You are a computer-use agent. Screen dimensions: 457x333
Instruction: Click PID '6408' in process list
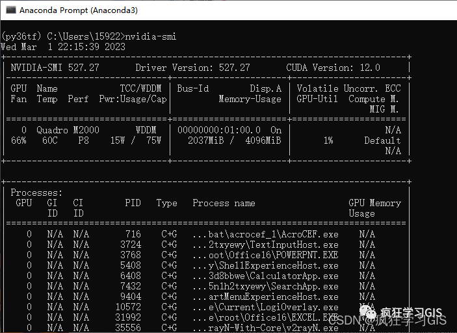click(x=131, y=276)
